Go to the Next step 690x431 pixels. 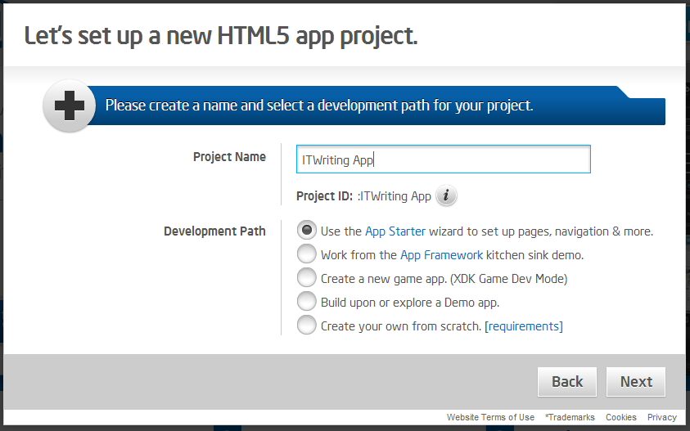[636, 382]
